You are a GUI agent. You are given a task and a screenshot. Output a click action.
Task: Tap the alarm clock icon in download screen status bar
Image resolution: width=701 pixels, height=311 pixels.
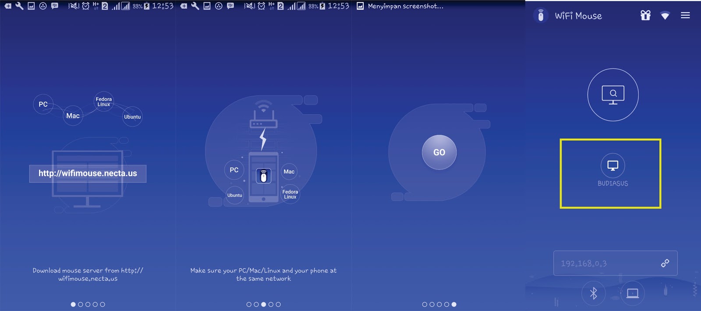[x=85, y=6]
